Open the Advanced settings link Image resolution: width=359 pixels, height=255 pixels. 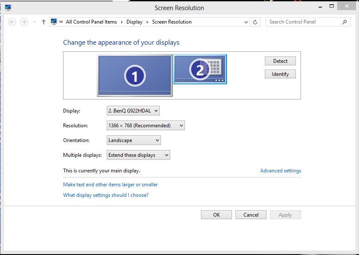[x=280, y=171]
